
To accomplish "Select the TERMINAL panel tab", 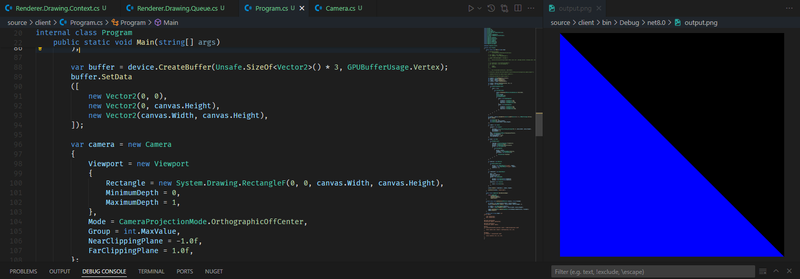I will click(151, 271).
